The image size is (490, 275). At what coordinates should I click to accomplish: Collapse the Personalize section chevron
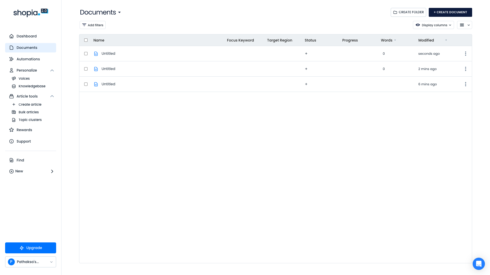52,71
